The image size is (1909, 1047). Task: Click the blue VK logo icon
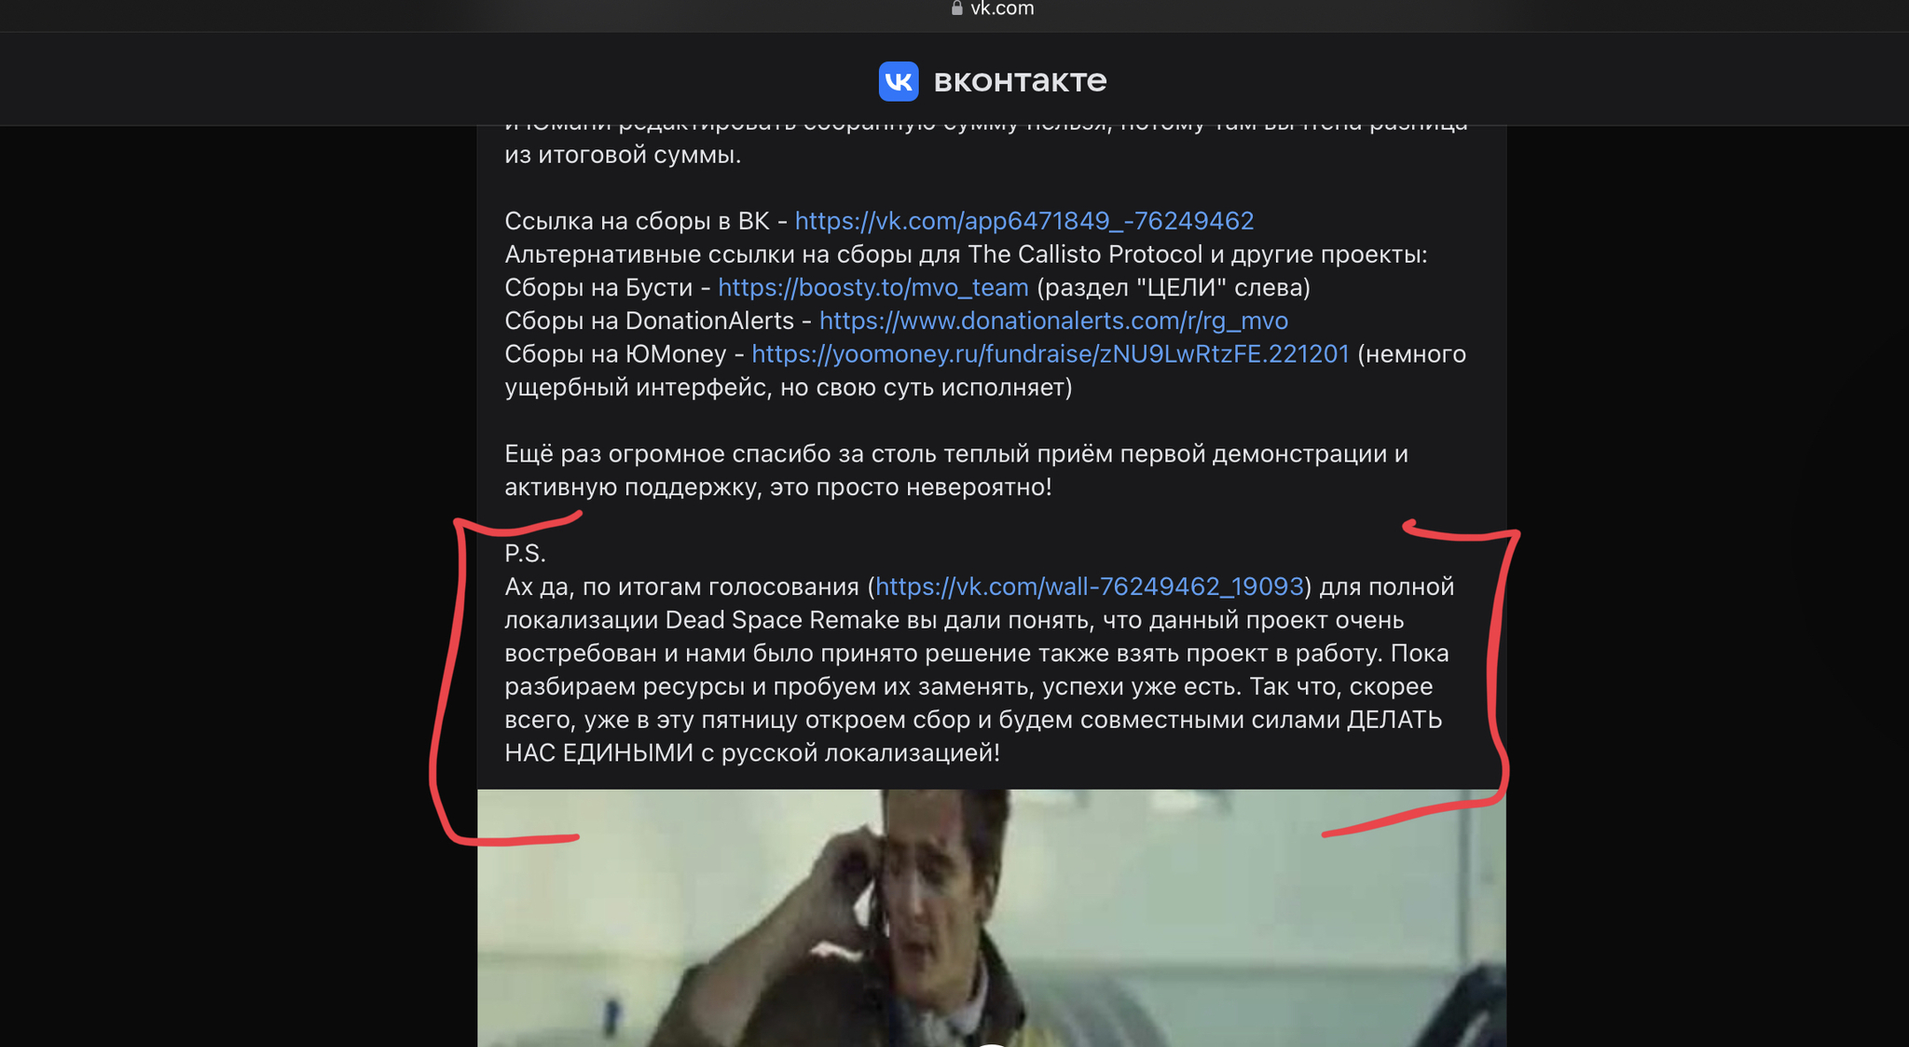(898, 81)
